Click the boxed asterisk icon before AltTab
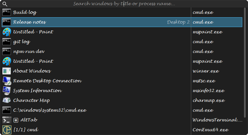This screenshot has width=248, height=135. 16,120
